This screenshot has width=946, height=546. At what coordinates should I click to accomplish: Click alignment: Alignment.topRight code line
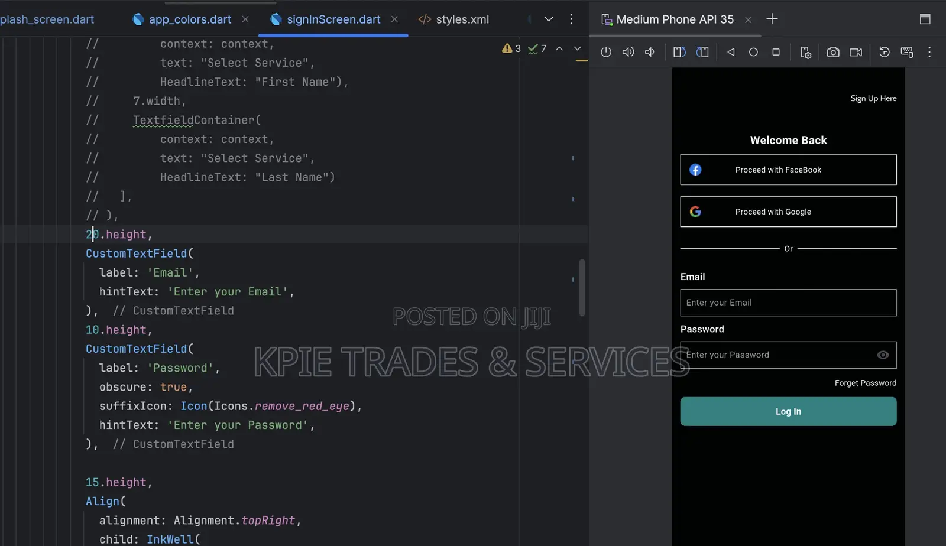point(200,521)
